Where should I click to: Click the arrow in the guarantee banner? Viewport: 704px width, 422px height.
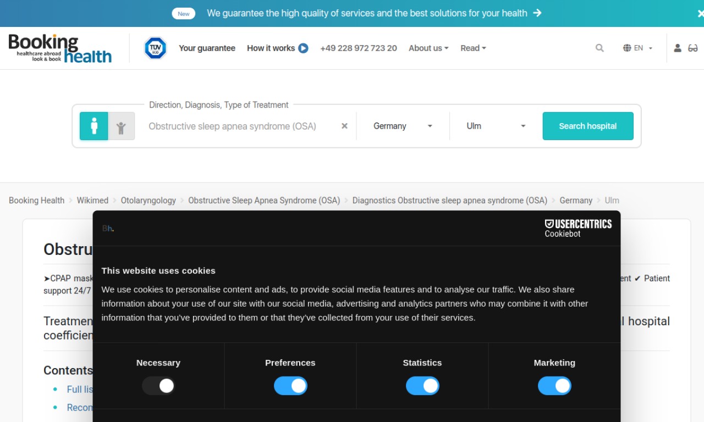coord(537,13)
